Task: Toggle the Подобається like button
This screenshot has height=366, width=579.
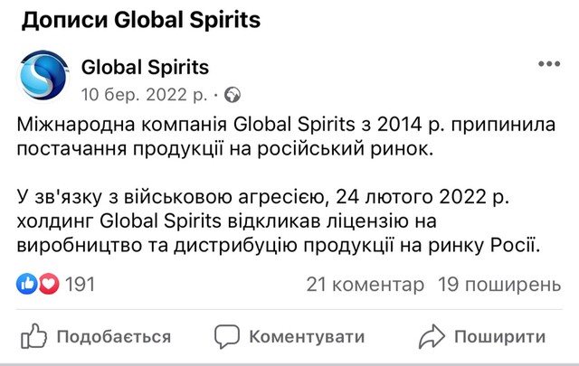Action: tap(113, 337)
